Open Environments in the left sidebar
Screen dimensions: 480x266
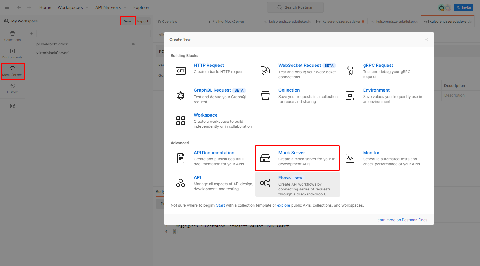[12, 54]
